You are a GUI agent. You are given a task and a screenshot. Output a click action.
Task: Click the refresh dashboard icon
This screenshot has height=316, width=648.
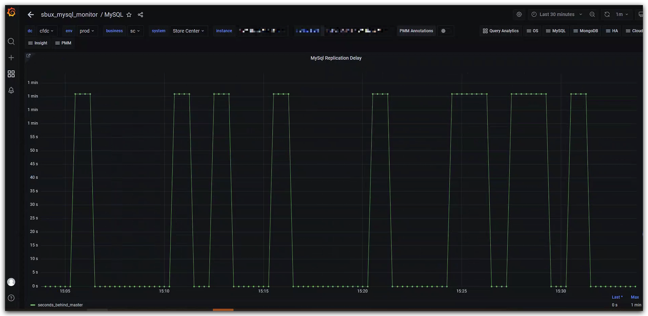(607, 14)
